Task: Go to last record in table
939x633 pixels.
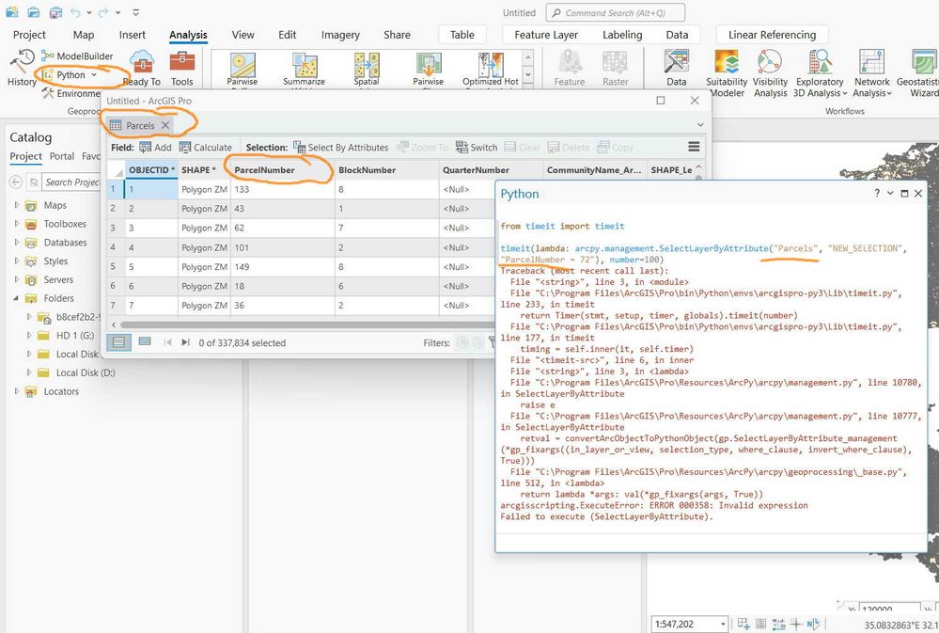Action: click(x=186, y=342)
